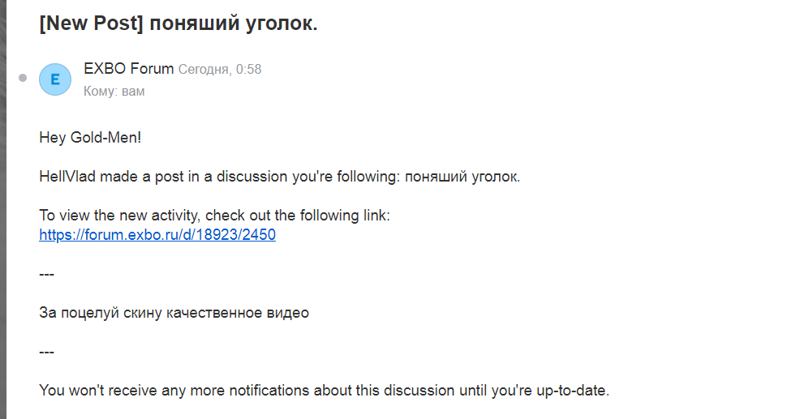
Task: Click the greeting "Hey Gold-Men!"
Action: (x=90, y=138)
